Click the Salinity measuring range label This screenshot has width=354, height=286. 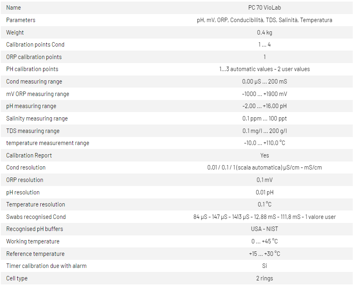click(37, 118)
